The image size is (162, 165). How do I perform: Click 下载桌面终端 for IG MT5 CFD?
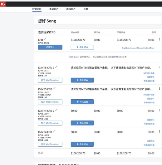click(149, 103)
